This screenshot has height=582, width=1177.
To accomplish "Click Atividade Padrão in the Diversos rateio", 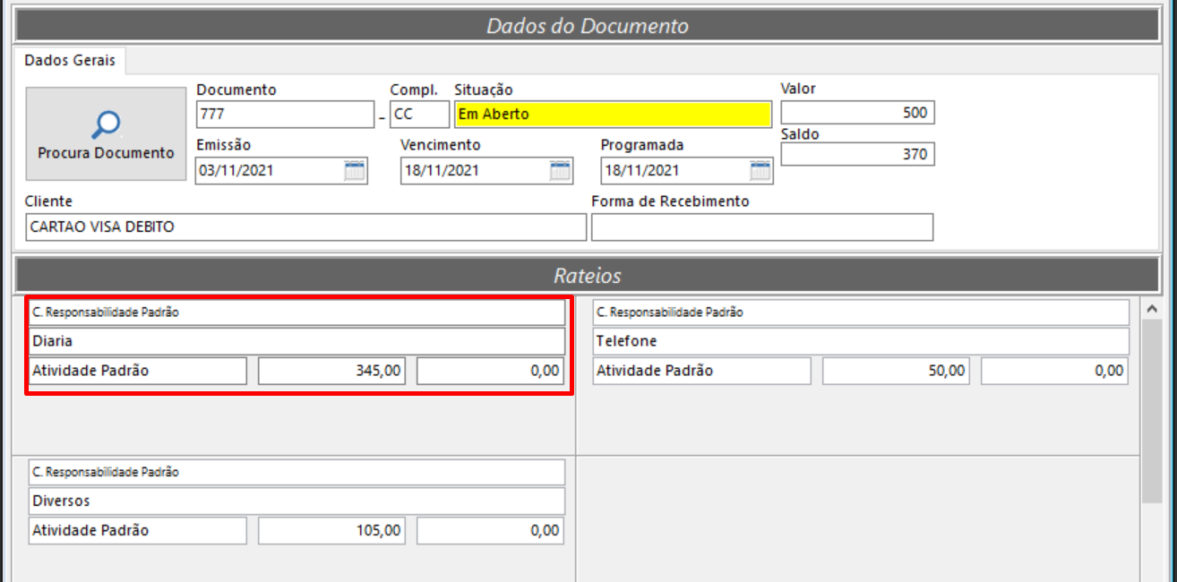I will (137, 531).
